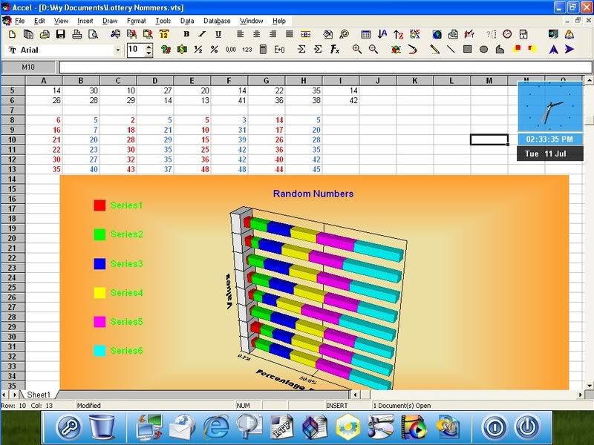Apply fraction ½ number format
Screen dimensions: 594x445
pos(198,49)
